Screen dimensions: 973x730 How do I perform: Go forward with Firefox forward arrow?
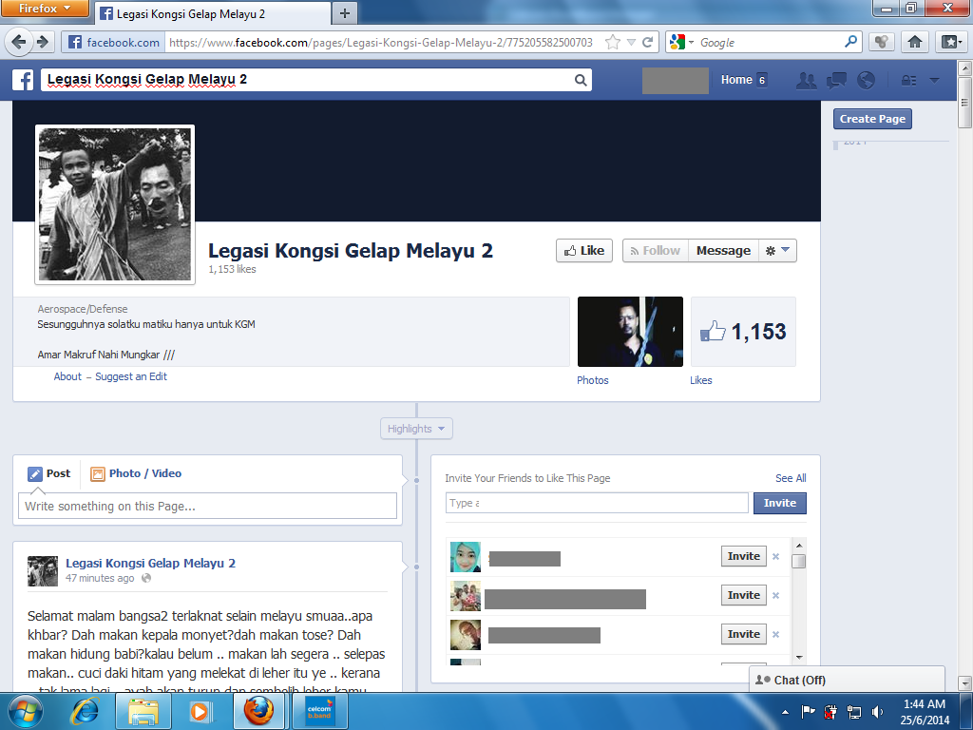(43, 42)
